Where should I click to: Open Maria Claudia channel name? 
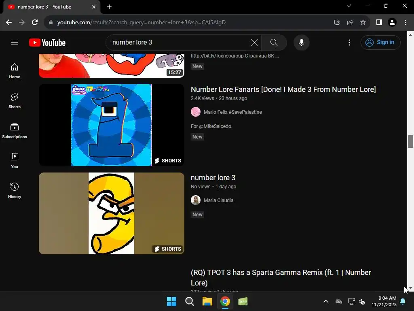pos(218,200)
